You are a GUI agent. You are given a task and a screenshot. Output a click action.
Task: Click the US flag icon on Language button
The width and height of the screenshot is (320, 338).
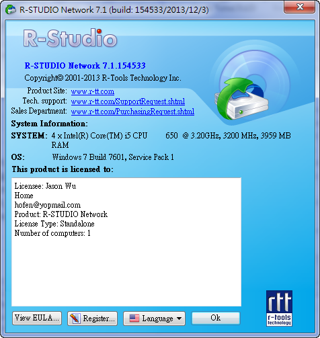coord(134,319)
